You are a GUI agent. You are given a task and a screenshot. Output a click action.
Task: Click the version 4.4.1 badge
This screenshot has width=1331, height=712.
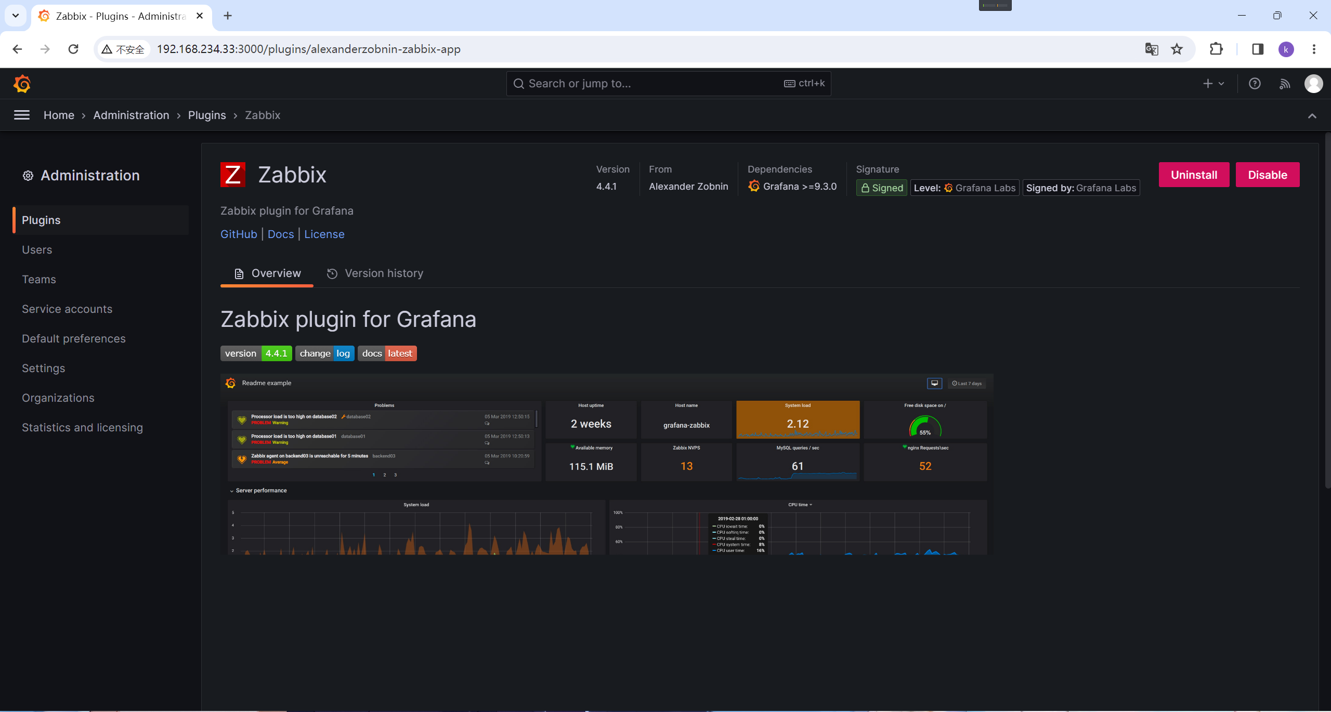pyautogui.click(x=256, y=353)
